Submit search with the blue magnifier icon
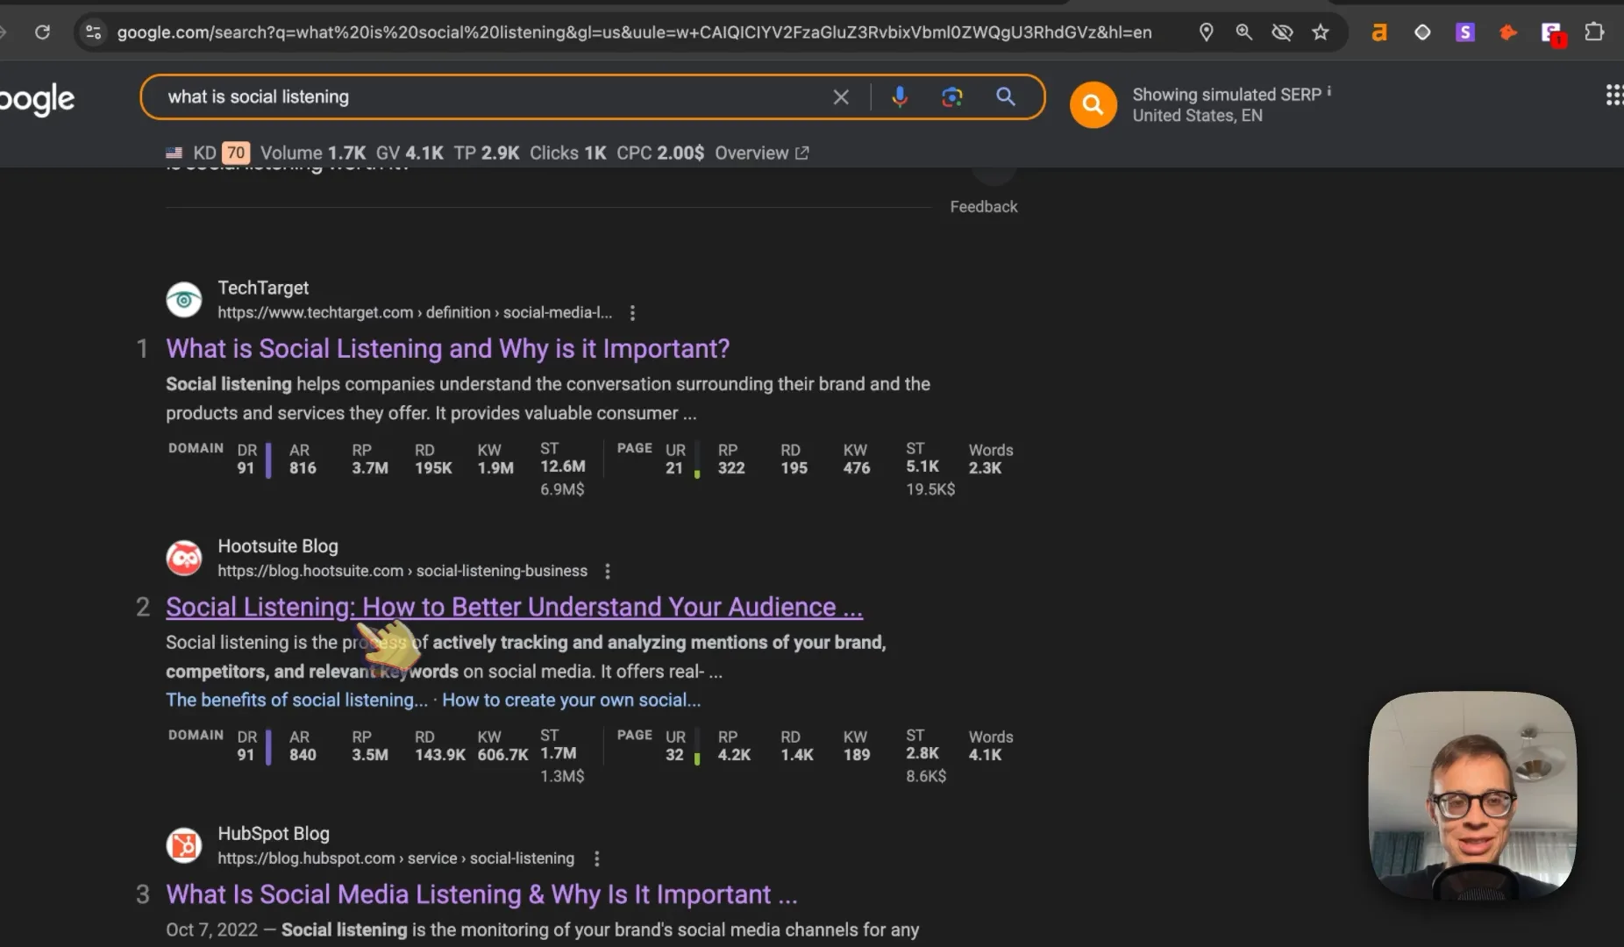Screen dimensions: 1624x947 coord(1006,96)
